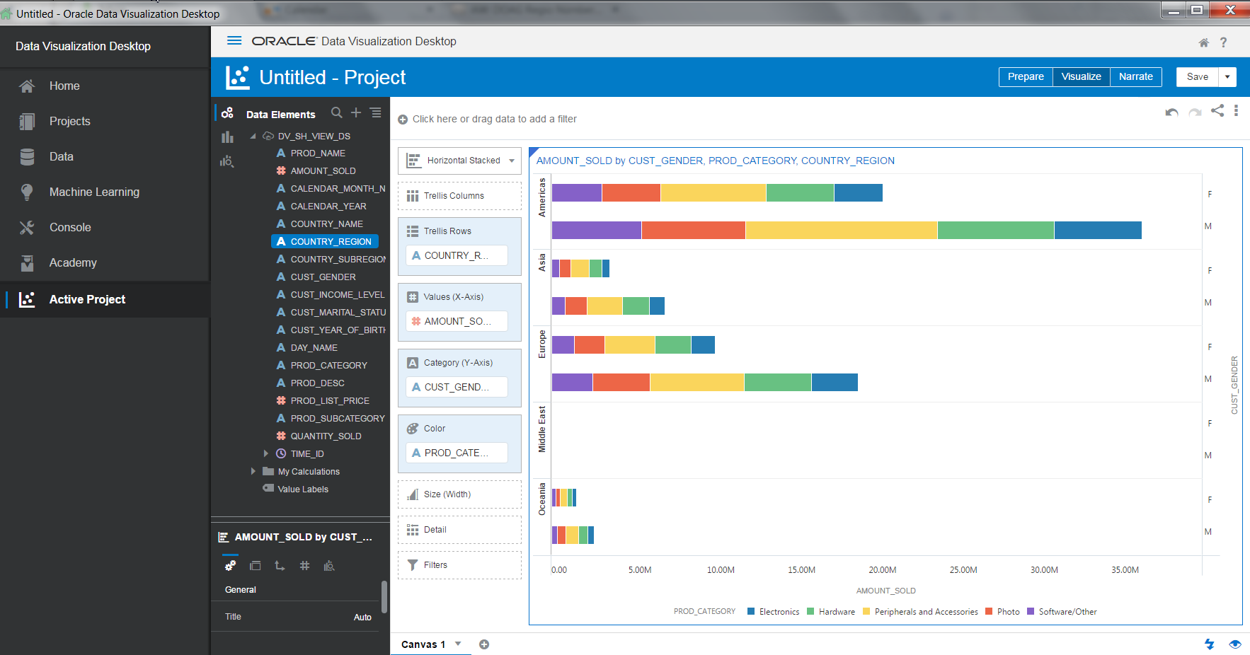Expand the My Calculations folder
Image resolution: width=1250 pixels, height=655 pixels.
click(253, 472)
